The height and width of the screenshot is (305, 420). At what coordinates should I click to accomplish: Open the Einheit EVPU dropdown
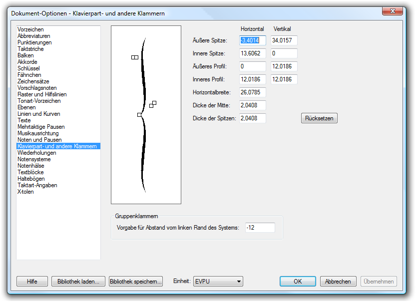coord(218,282)
